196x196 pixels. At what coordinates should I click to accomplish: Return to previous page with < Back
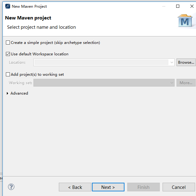tap(75, 187)
